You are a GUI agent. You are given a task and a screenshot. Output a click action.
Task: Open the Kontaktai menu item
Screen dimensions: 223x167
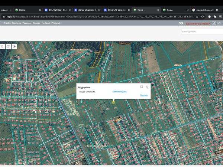(46, 23)
